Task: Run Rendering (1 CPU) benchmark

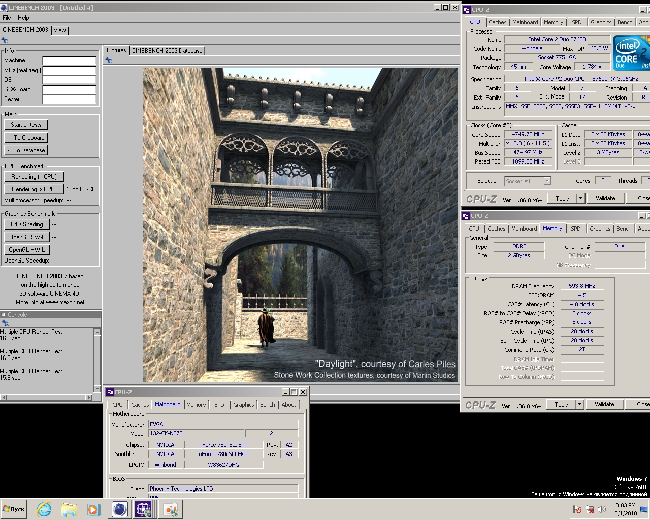Action: 34,177
